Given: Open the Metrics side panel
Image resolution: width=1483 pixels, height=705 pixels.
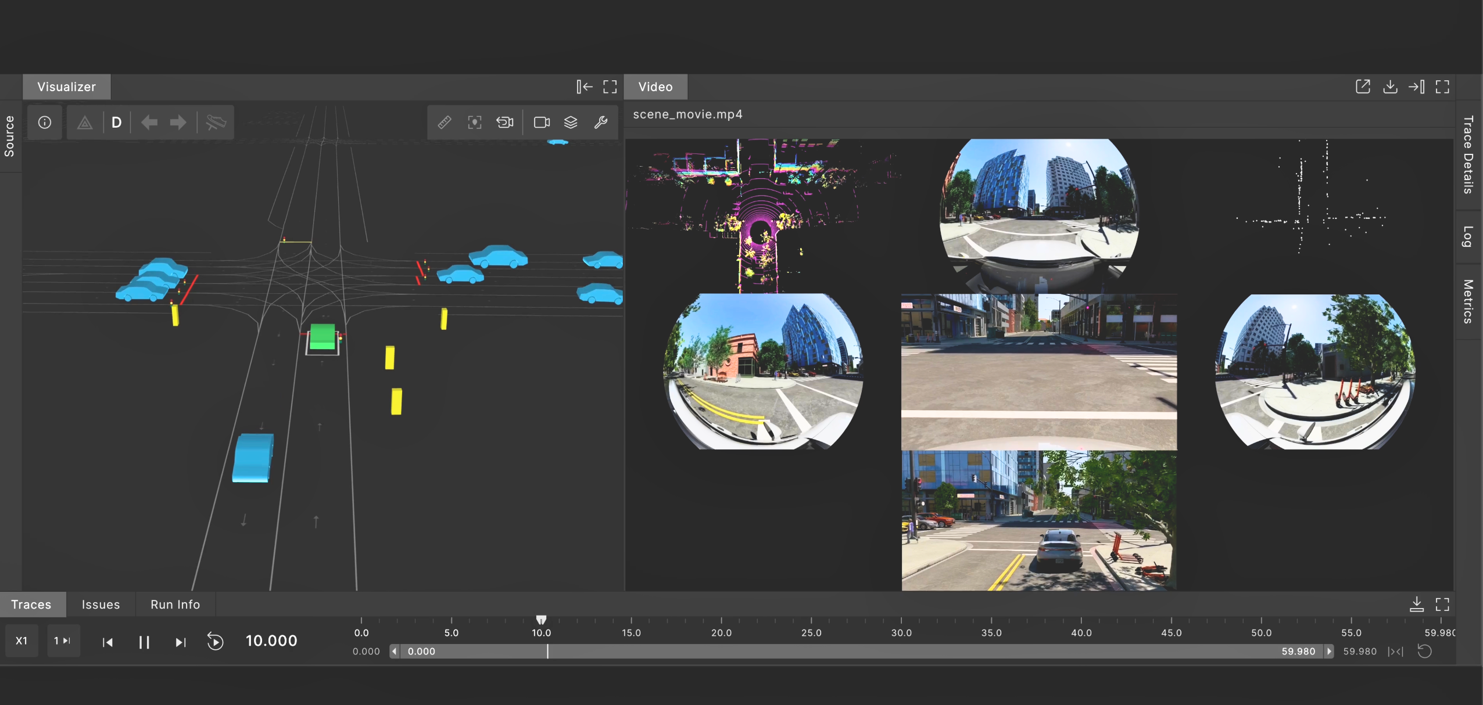Looking at the screenshot, I should click(1468, 302).
